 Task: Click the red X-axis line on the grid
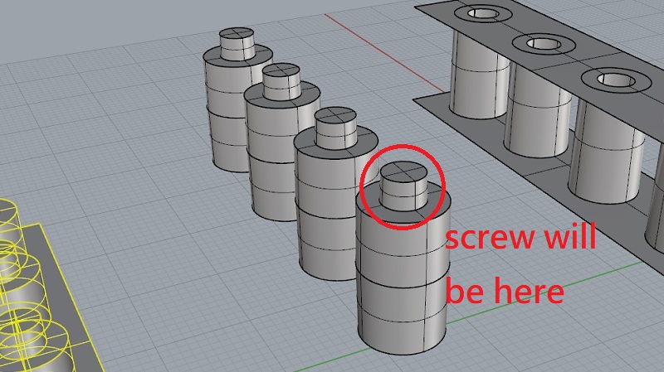383,53
